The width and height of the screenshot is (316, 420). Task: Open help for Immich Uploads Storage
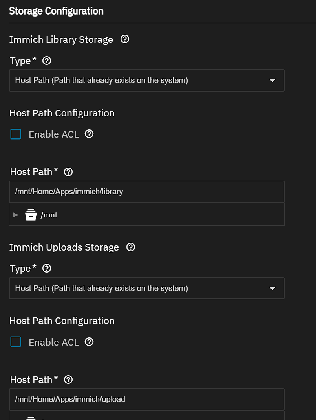click(131, 247)
